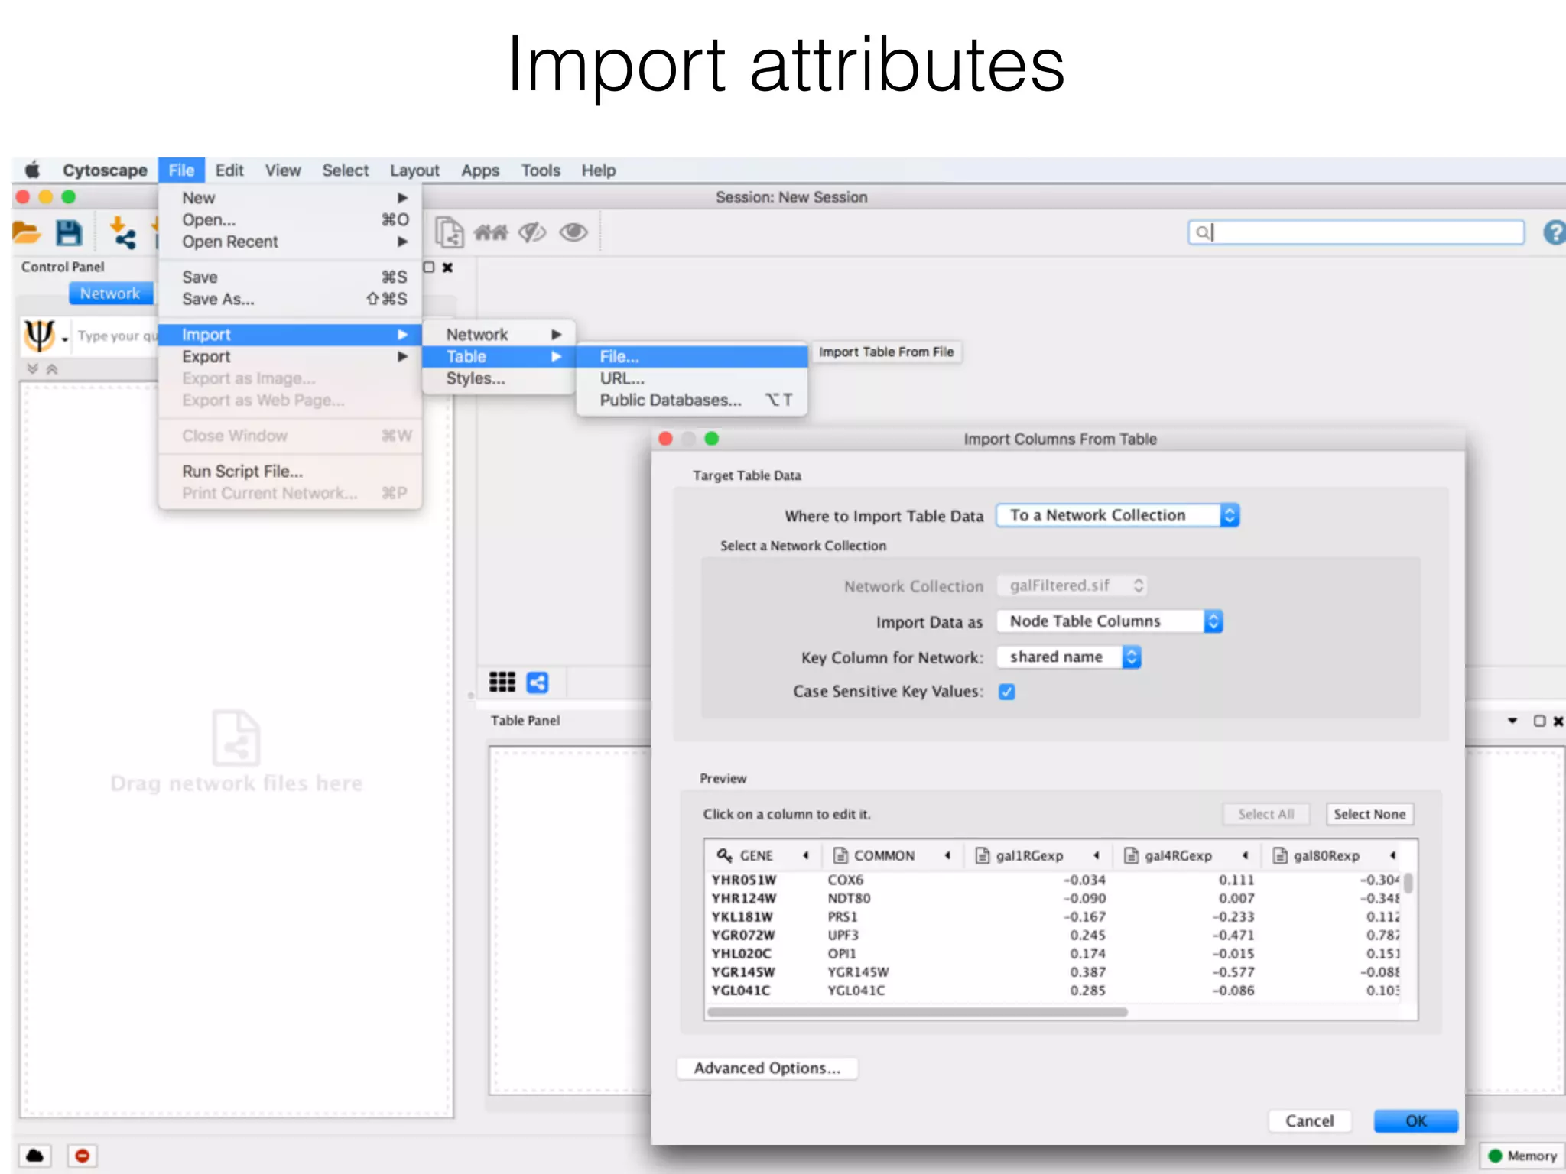Screen dimensions: 1566x1174
Task: Click the Open Session folder icon
Action: tap(27, 232)
